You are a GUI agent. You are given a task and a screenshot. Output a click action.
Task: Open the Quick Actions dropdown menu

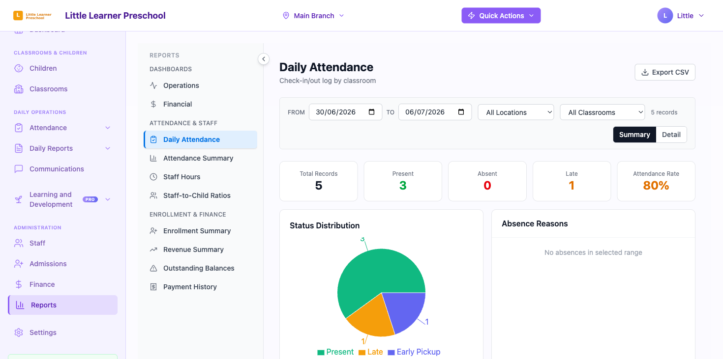pos(501,16)
